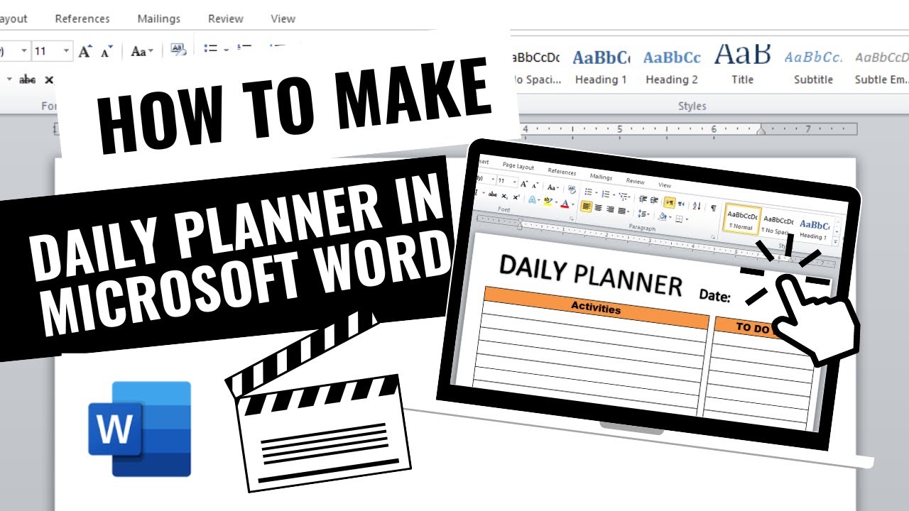The image size is (909, 511).
Task: Click Shrink Font icon in background Word window
Action: click(x=107, y=52)
